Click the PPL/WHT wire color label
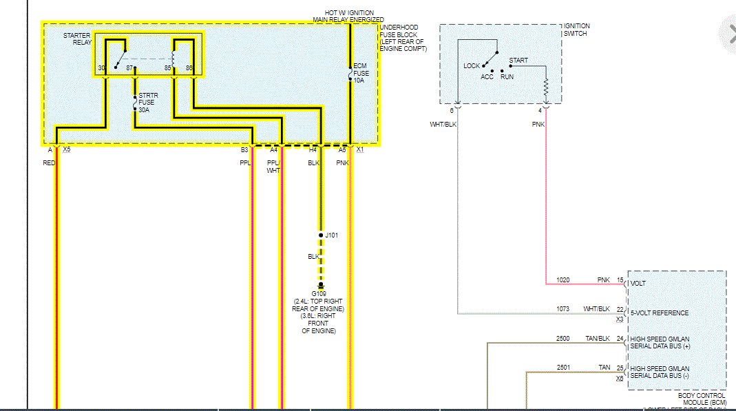 tap(273, 167)
